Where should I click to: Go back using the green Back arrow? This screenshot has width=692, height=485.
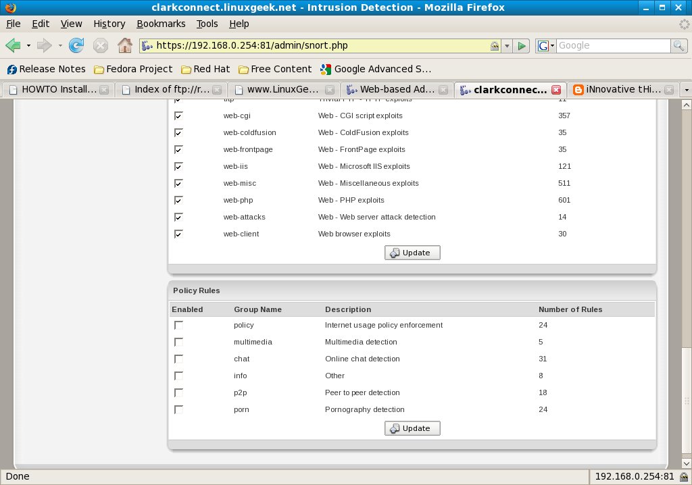(x=13, y=45)
